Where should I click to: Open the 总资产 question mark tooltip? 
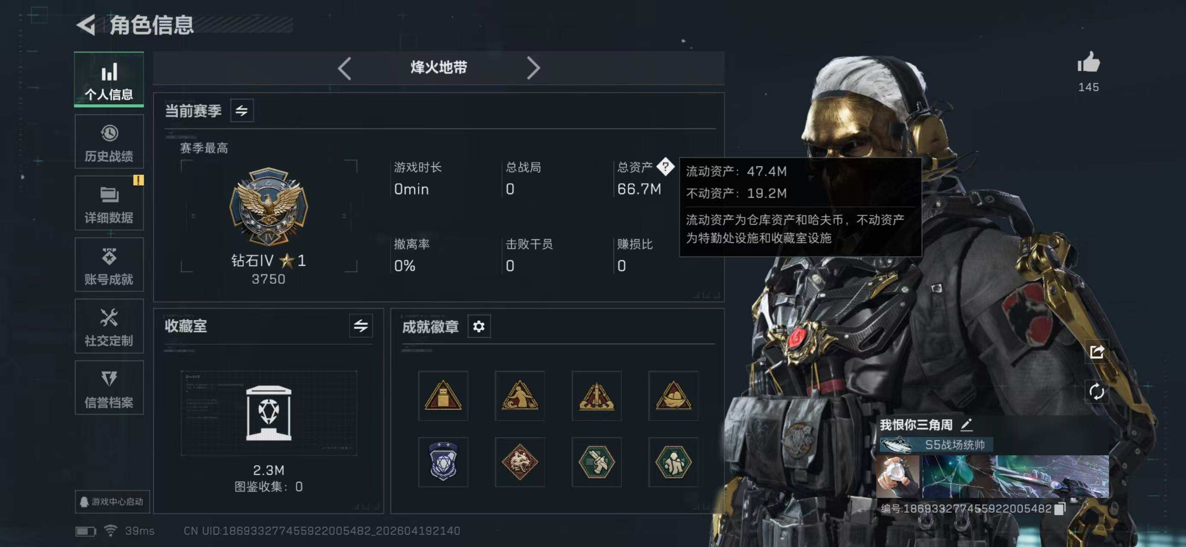pyautogui.click(x=665, y=167)
